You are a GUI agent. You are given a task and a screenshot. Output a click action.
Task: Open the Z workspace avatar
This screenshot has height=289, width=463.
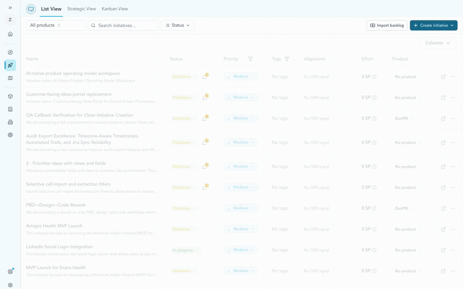(10, 20)
